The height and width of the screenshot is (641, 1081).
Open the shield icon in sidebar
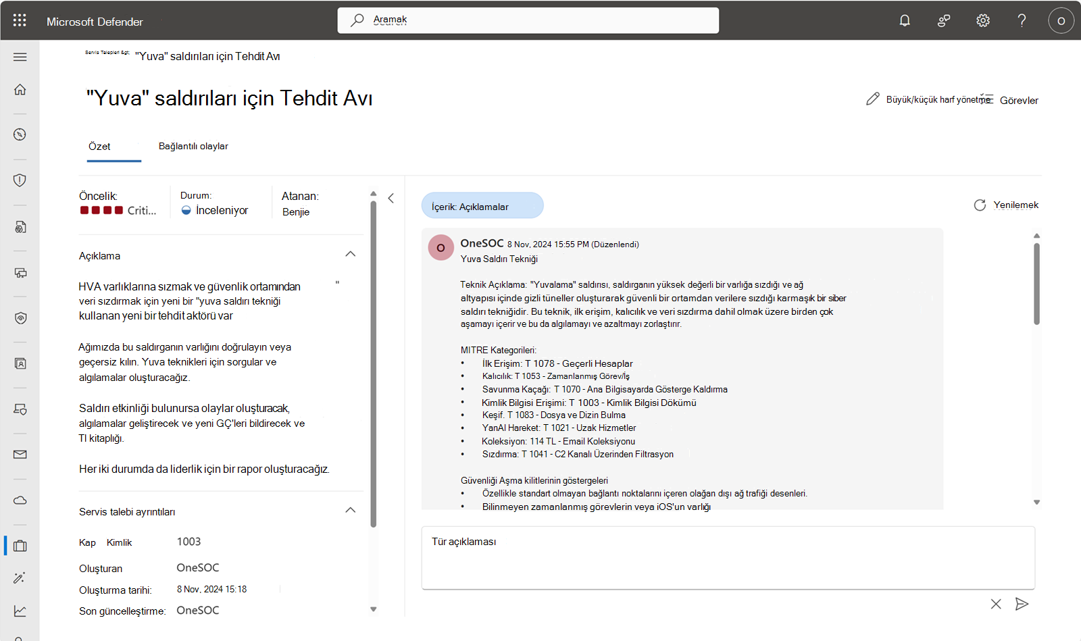pos(20,180)
